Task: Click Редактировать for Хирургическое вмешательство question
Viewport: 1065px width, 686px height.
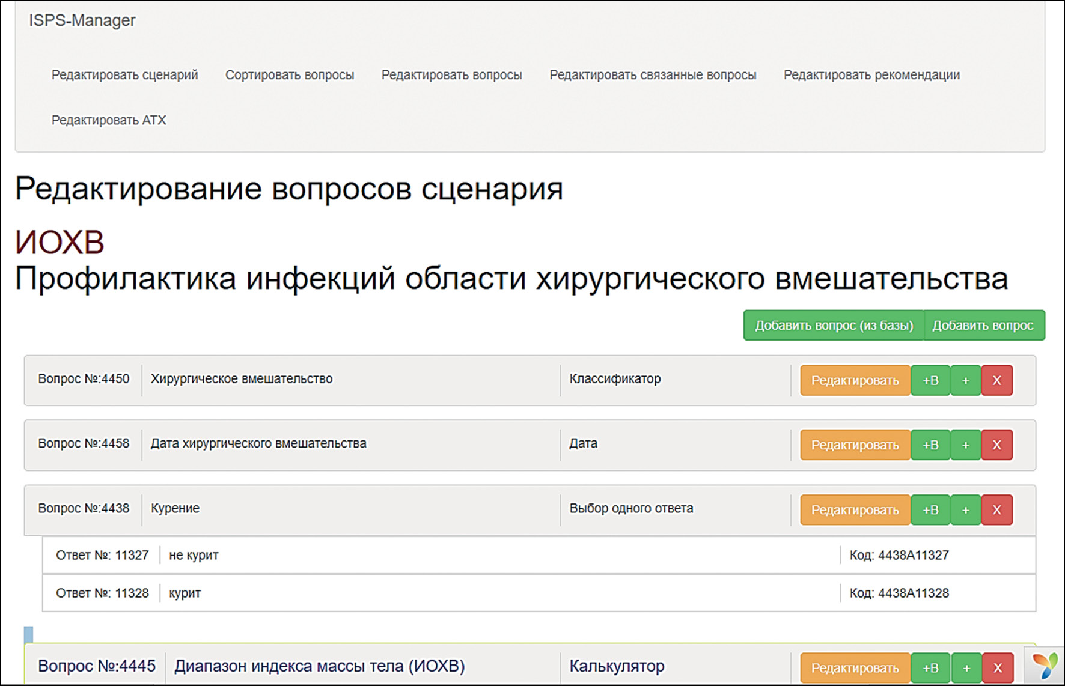Action: tap(855, 380)
